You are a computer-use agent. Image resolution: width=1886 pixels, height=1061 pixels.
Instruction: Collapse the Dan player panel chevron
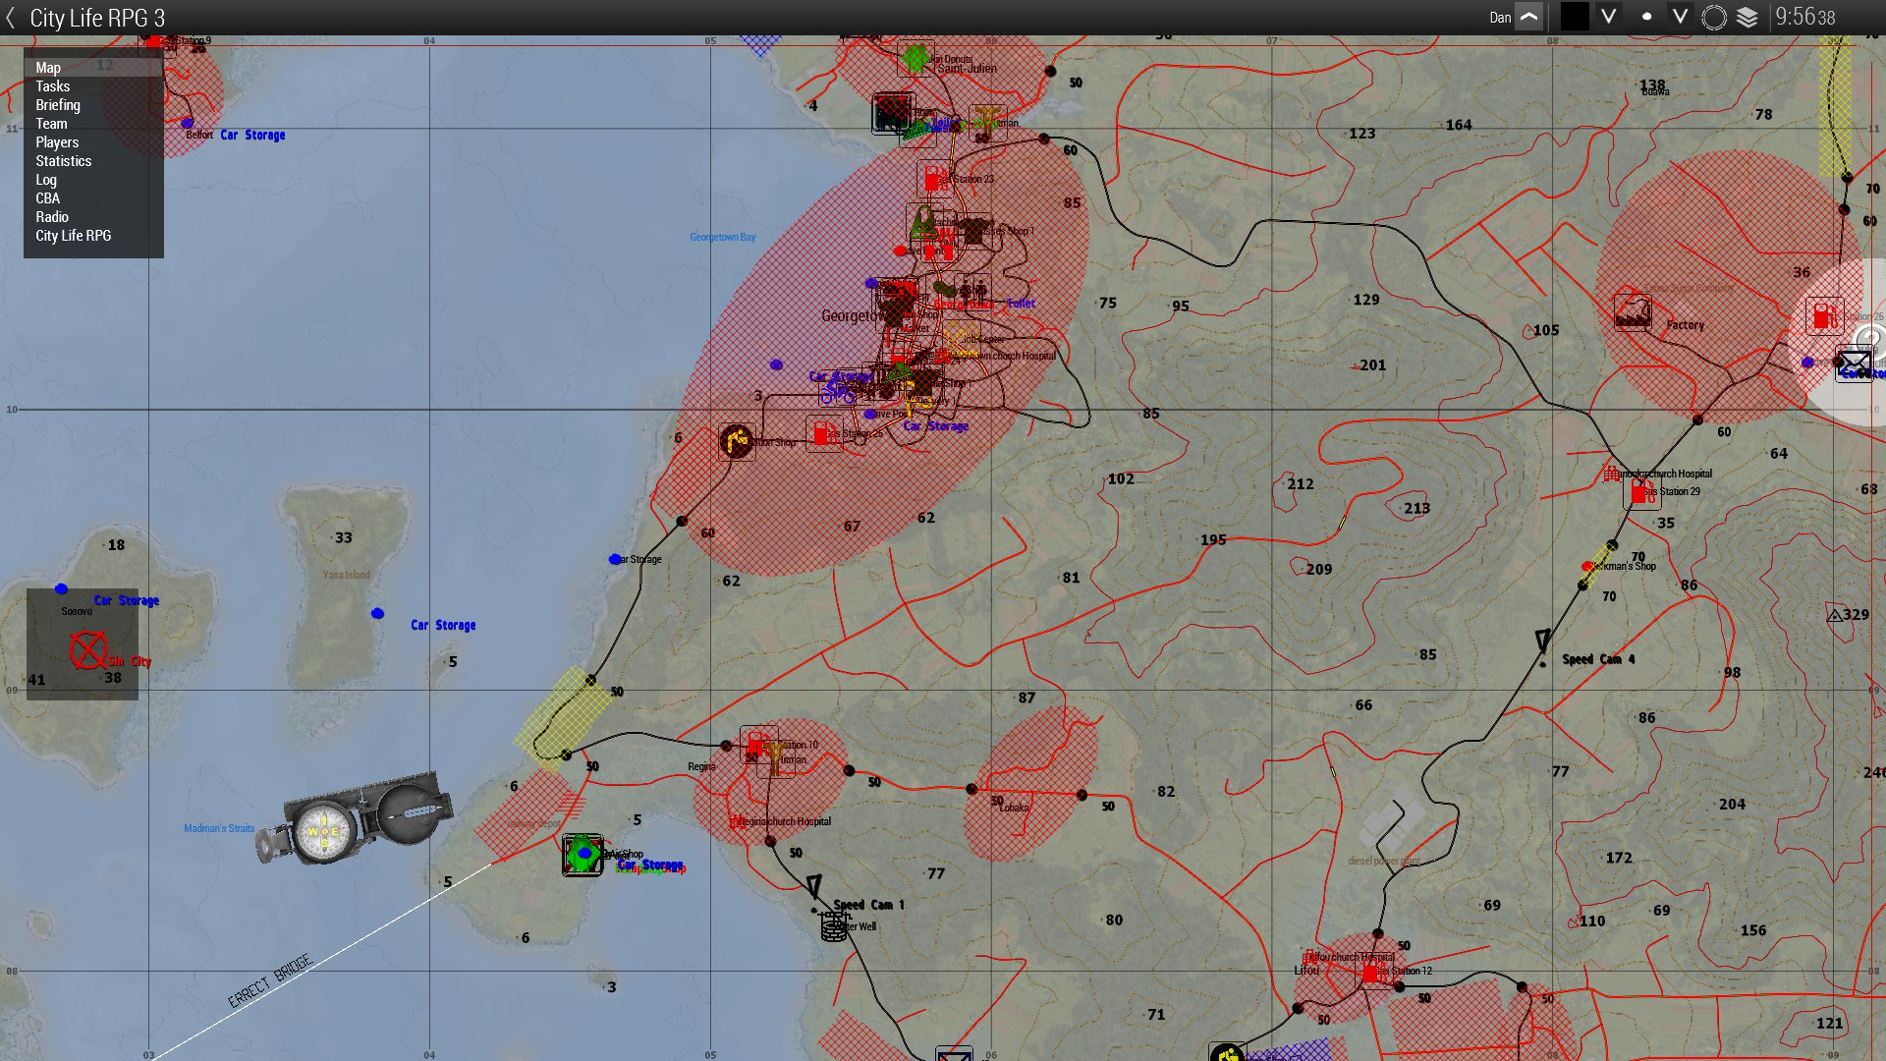click(x=1528, y=17)
